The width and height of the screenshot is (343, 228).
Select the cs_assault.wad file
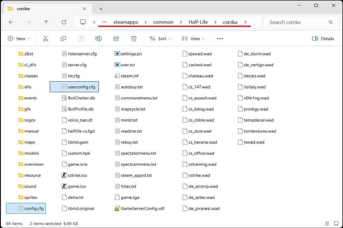click(199, 98)
